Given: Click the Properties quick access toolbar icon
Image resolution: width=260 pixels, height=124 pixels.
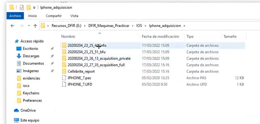Looking at the screenshot, I should click(x=22, y=7).
